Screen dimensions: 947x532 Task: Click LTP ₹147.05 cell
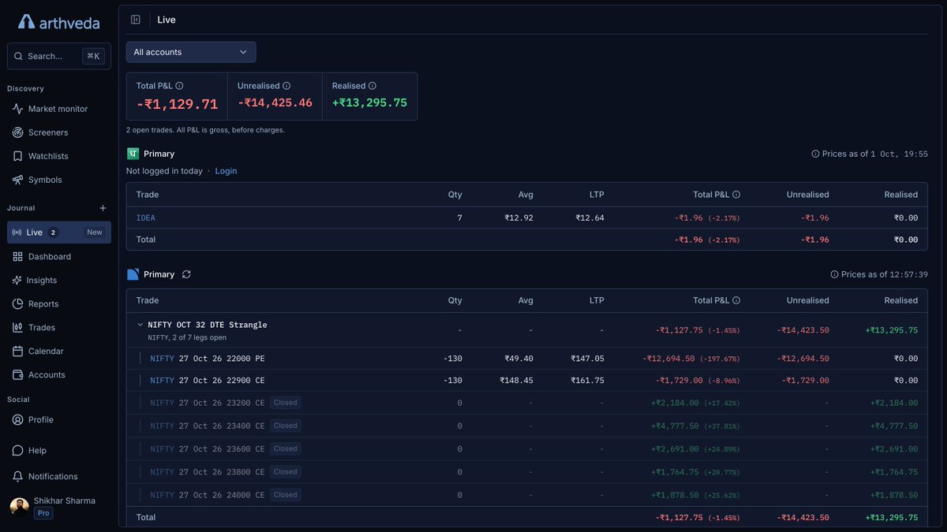pos(587,359)
